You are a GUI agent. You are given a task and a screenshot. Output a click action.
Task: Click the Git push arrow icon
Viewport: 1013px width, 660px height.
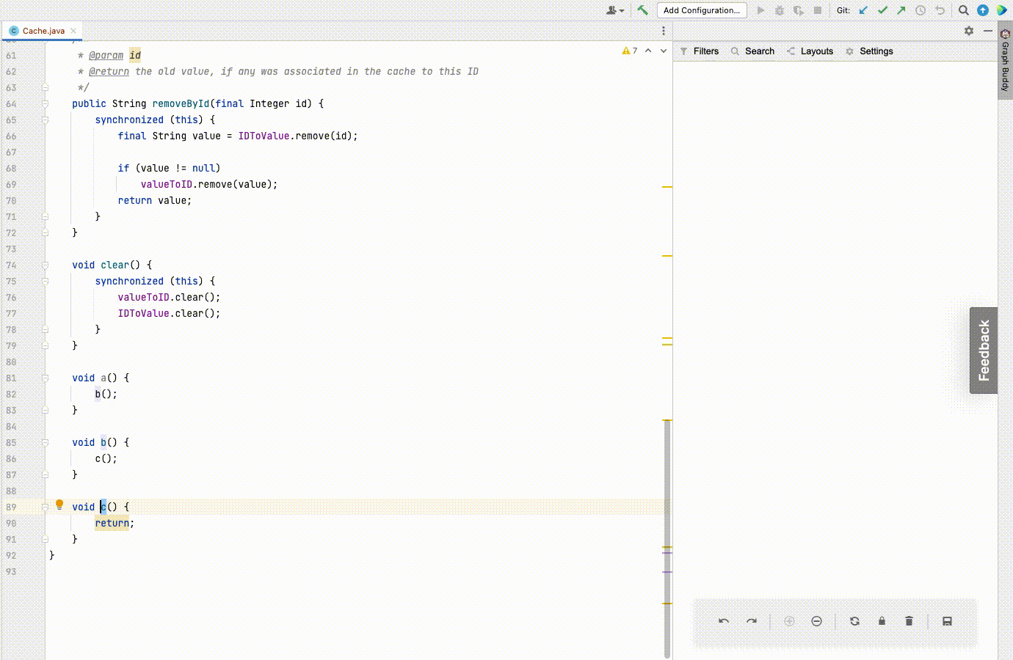(901, 10)
